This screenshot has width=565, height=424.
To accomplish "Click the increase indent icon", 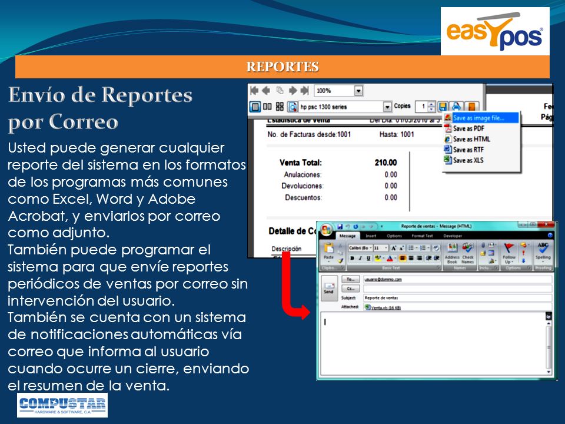I will coord(437,259).
